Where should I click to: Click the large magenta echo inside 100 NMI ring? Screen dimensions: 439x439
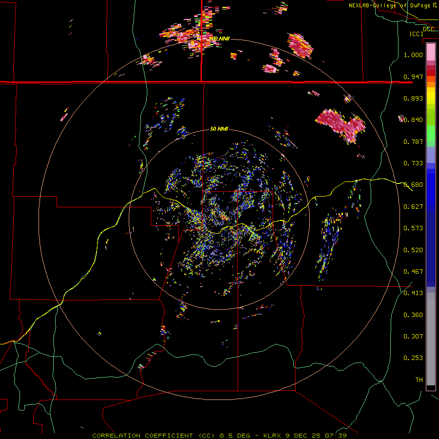[341, 125]
